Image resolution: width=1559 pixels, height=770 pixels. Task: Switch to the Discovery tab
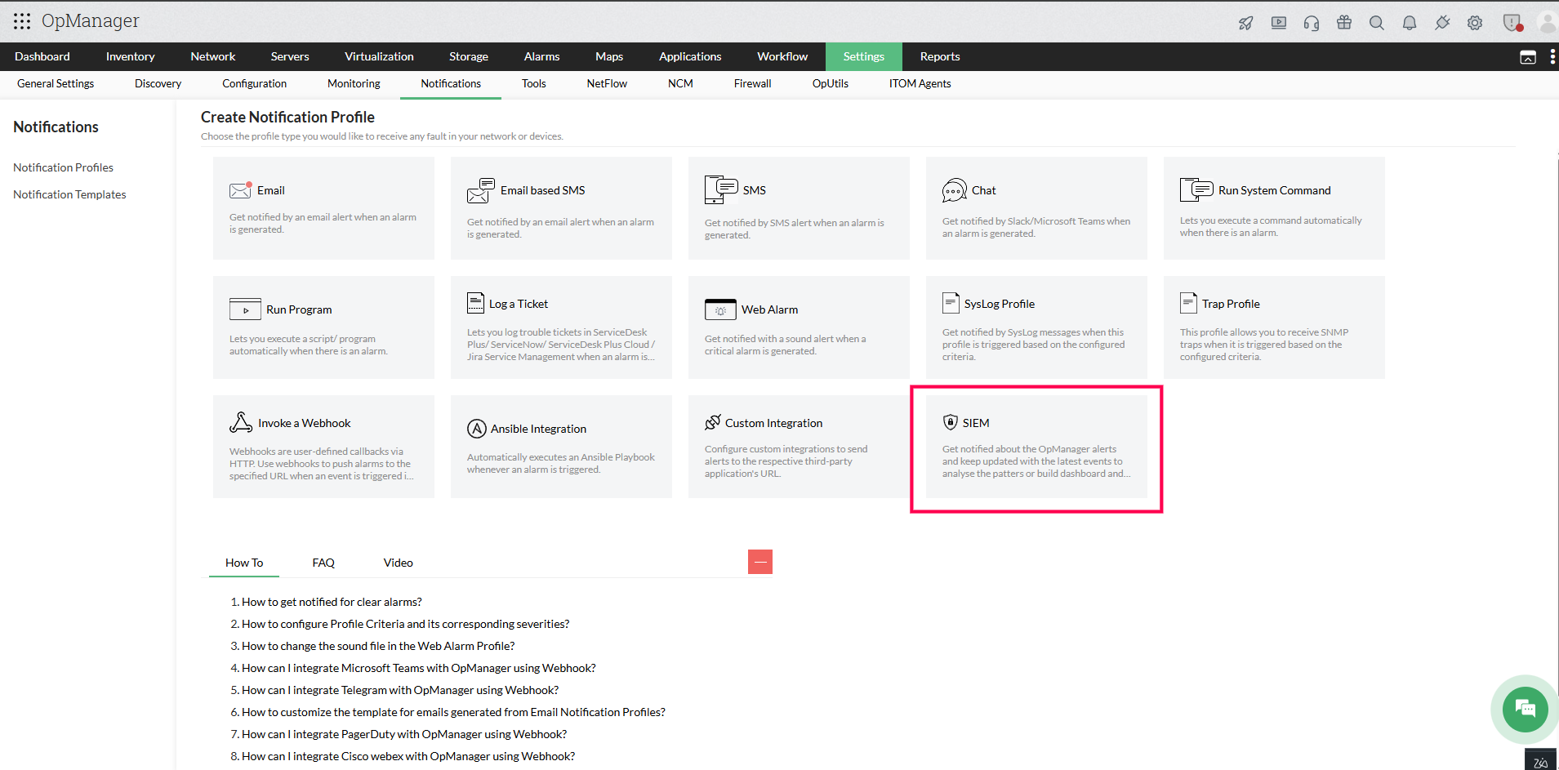[158, 83]
